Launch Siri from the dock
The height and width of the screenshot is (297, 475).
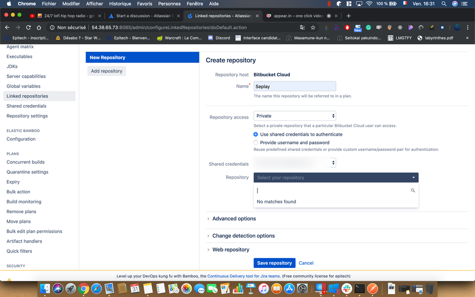pyautogui.click(x=58, y=288)
